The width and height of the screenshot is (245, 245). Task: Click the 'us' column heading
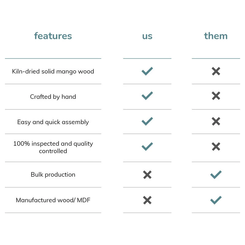point(147,36)
